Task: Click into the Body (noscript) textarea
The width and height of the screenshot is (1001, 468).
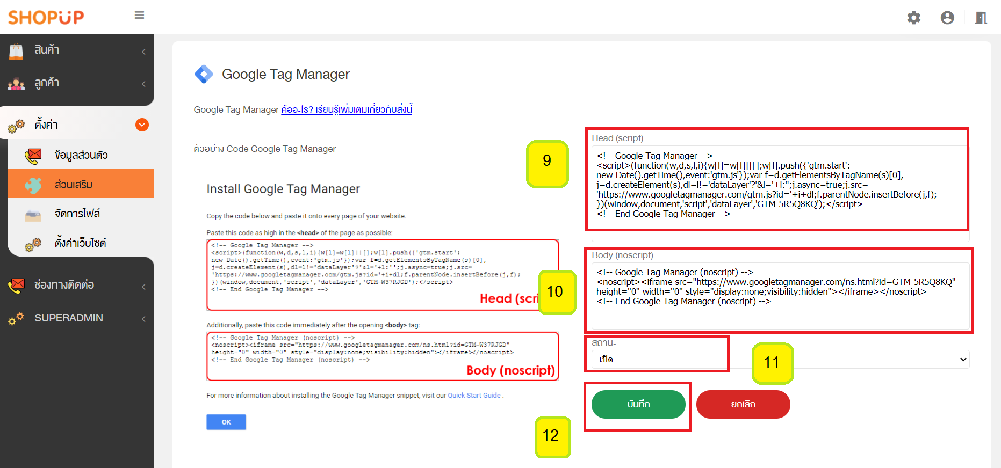Action: [780, 295]
